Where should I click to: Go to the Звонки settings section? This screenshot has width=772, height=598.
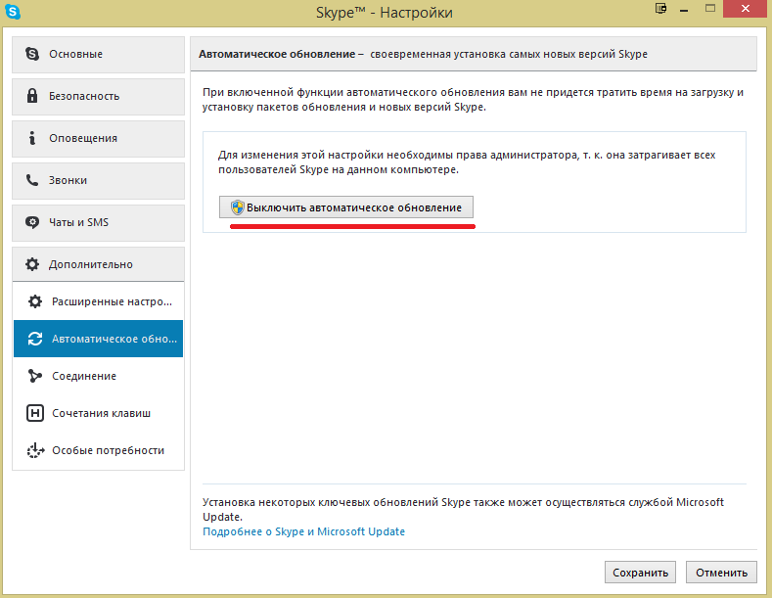coord(99,180)
